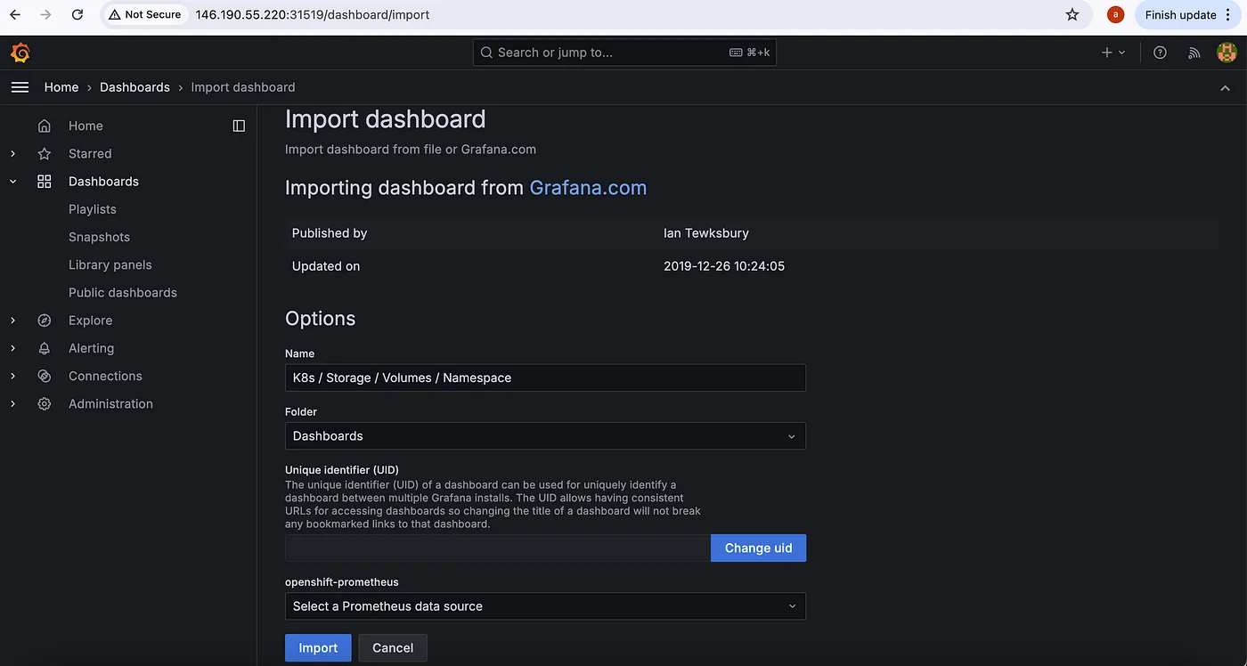This screenshot has height=666, width=1247.
Task: Click the Cancel button
Action: pyautogui.click(x=393, y=647)
